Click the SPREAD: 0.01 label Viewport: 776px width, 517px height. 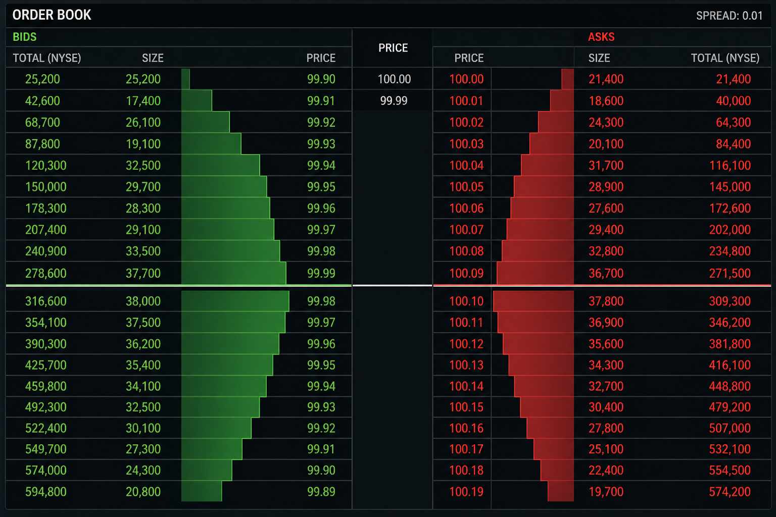coord(729,16)
